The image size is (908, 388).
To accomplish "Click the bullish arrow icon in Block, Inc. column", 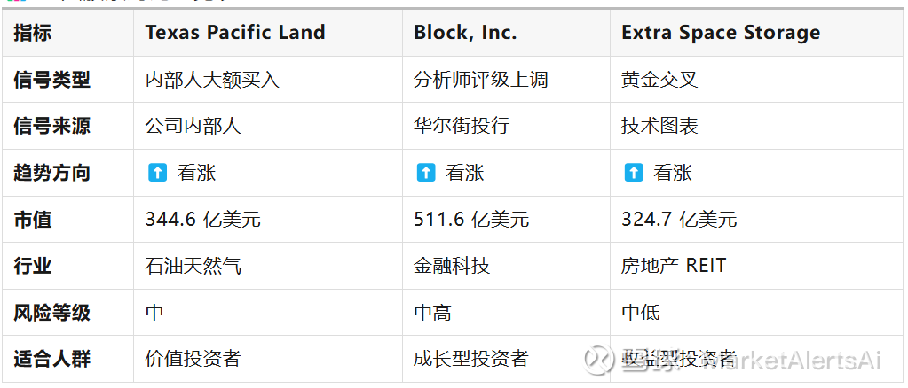I will click(426, 173).
